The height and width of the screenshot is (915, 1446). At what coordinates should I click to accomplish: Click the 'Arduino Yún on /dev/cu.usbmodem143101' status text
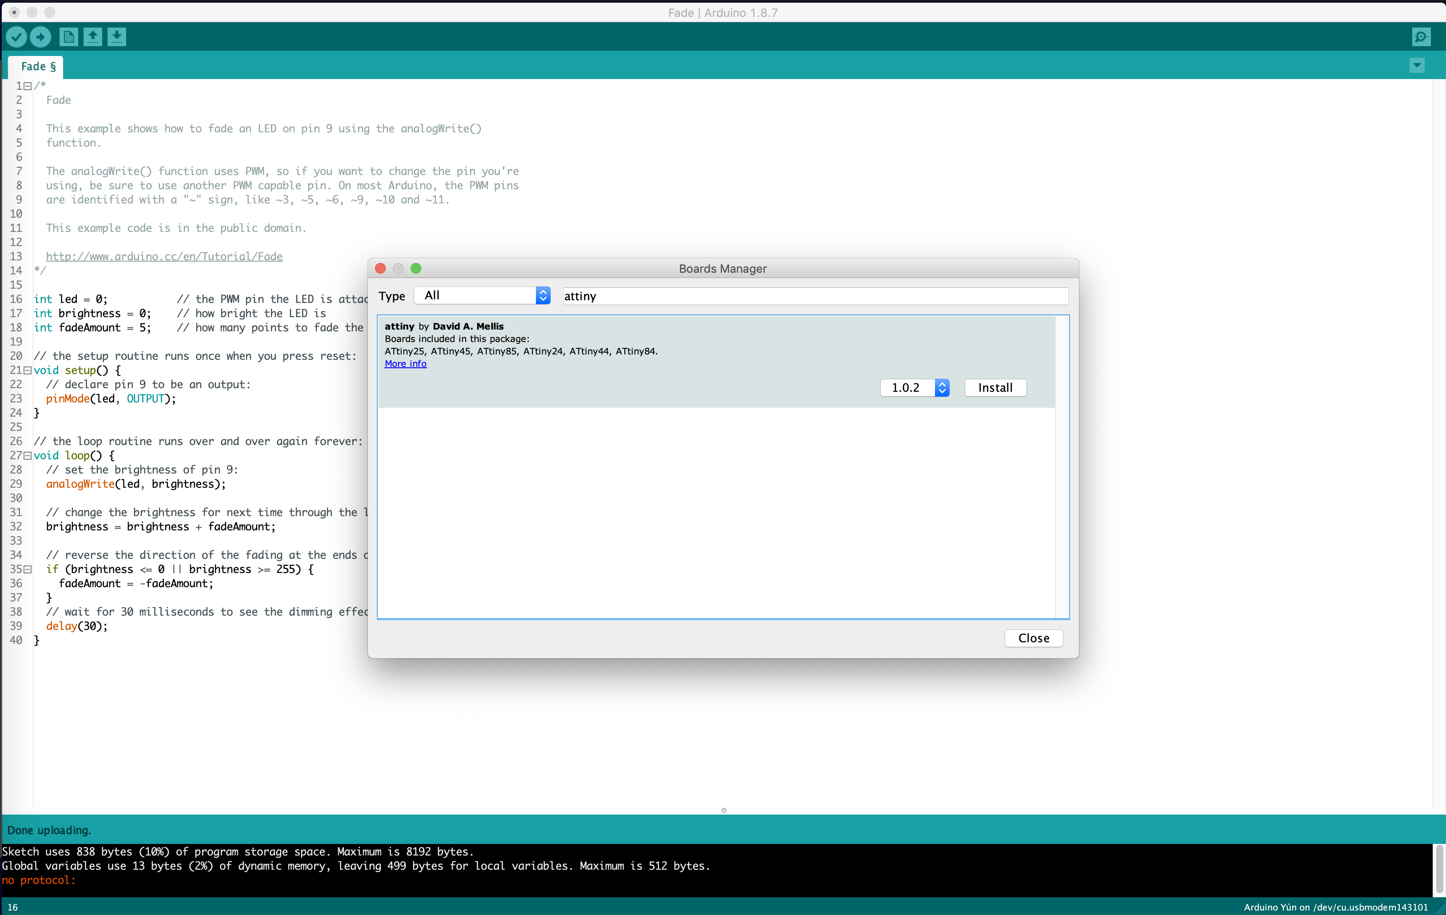point(1335,907)
